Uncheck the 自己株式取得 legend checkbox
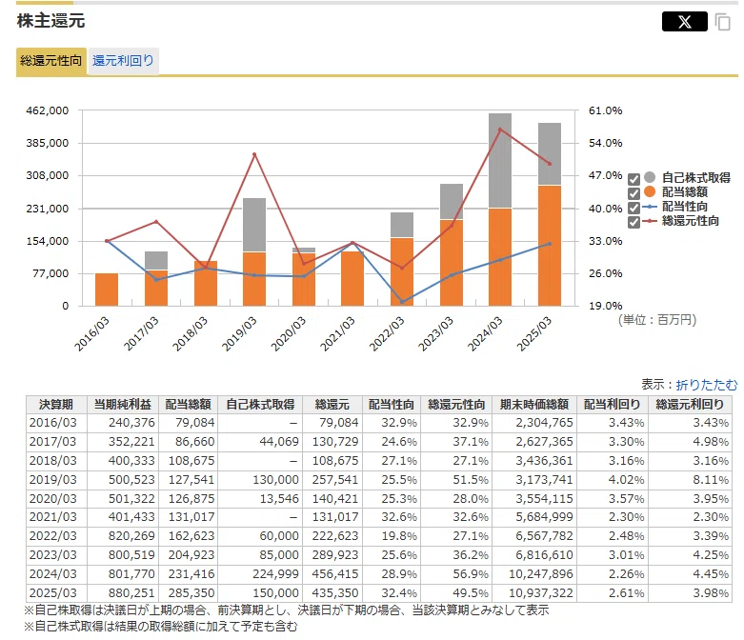The width and height of the screenshot is (744, 640). point(633,179)
